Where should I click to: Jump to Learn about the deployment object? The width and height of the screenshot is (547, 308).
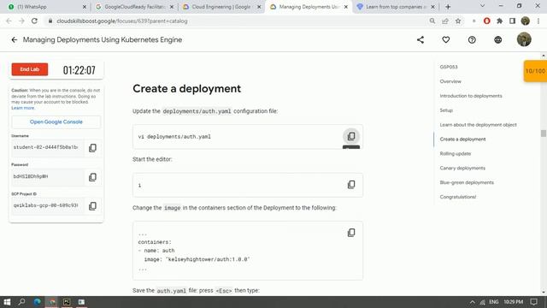click(x=478, y=125)
